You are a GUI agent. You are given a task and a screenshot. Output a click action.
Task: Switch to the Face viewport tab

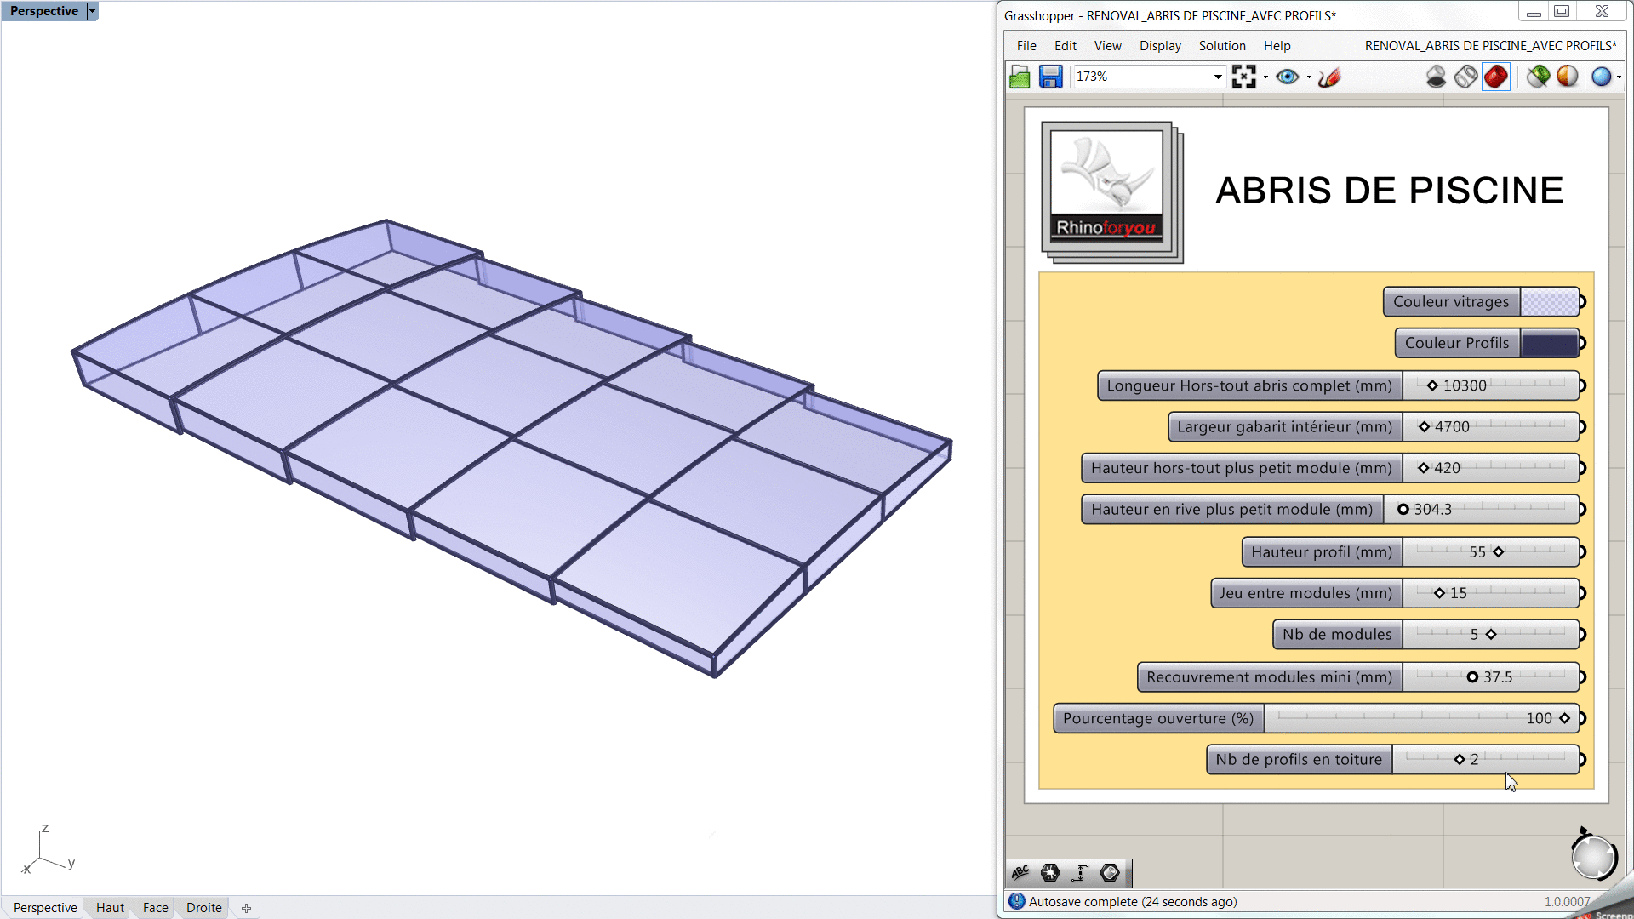coord(156,908)
